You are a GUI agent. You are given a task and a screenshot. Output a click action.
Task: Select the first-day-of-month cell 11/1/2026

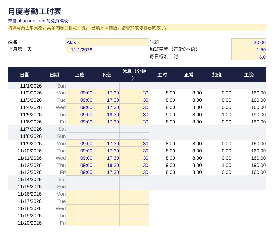(x=79, y=50)
